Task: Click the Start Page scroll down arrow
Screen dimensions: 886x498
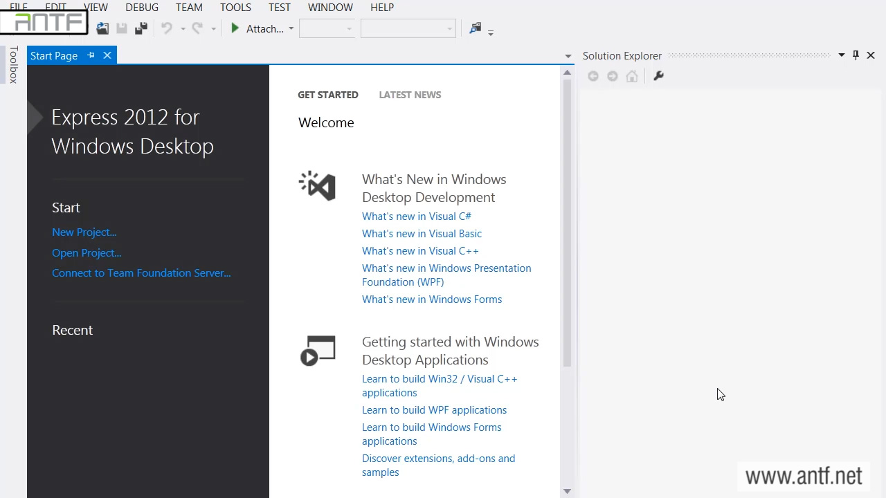Action: pos(567,491)
